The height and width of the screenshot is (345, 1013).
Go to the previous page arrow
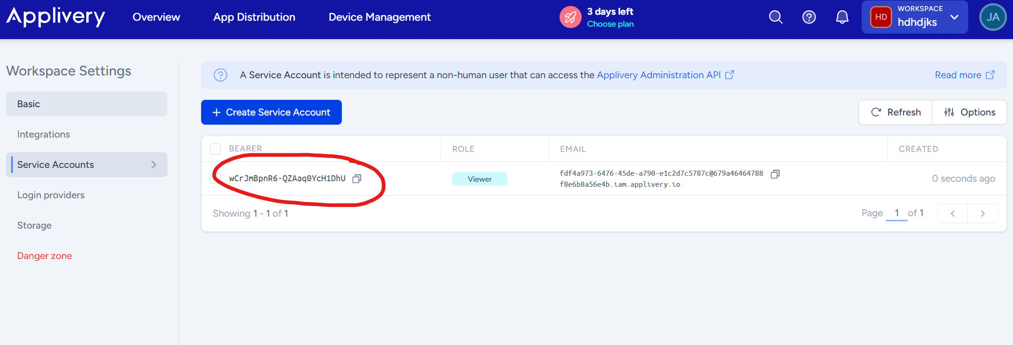(953, 213)
